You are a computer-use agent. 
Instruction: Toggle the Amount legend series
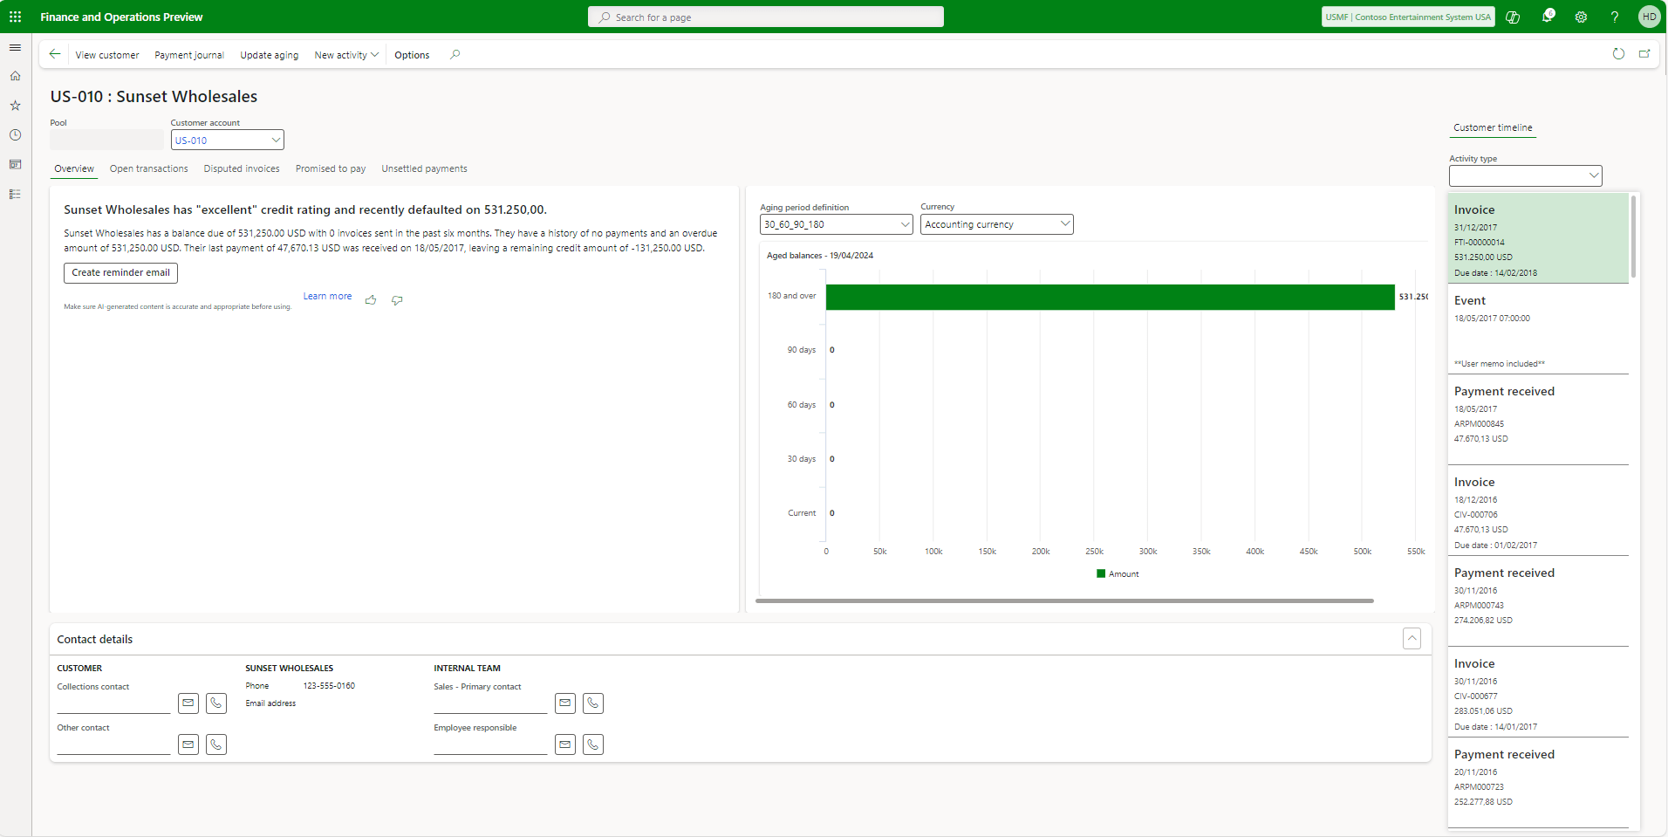point(1118,574)
